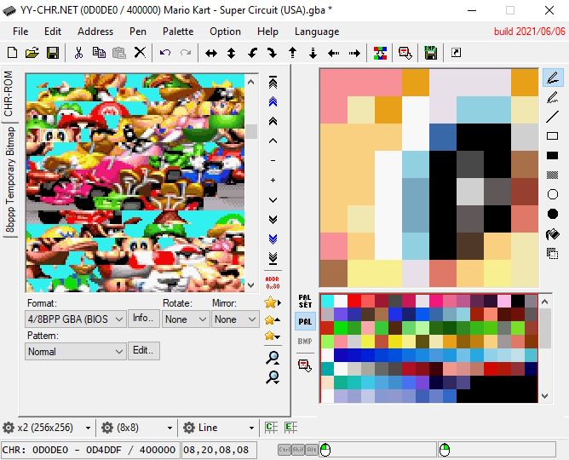Open the File menu
The width and height of the screenshot is (569, 460).
pyautogui.click(x=20, y=32)
